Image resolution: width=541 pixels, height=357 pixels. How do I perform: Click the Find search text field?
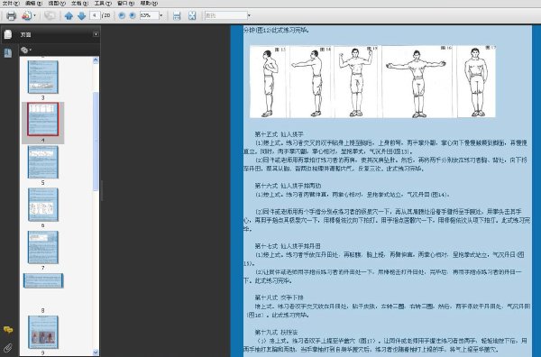[226, 15]
